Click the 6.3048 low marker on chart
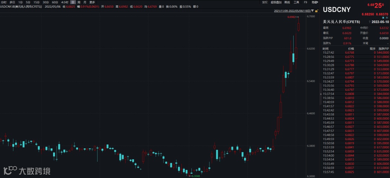 [196, 176]
